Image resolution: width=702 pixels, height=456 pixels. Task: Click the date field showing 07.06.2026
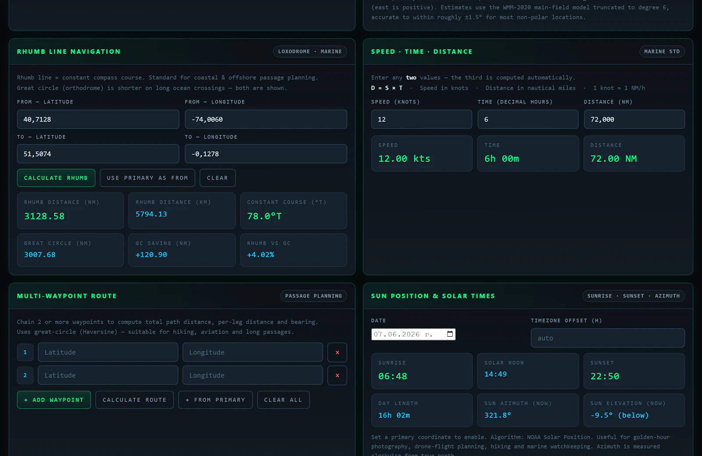pos(413,334)
